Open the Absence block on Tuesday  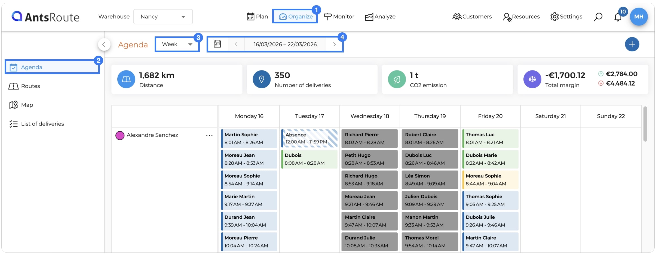(x=309, y=138)
